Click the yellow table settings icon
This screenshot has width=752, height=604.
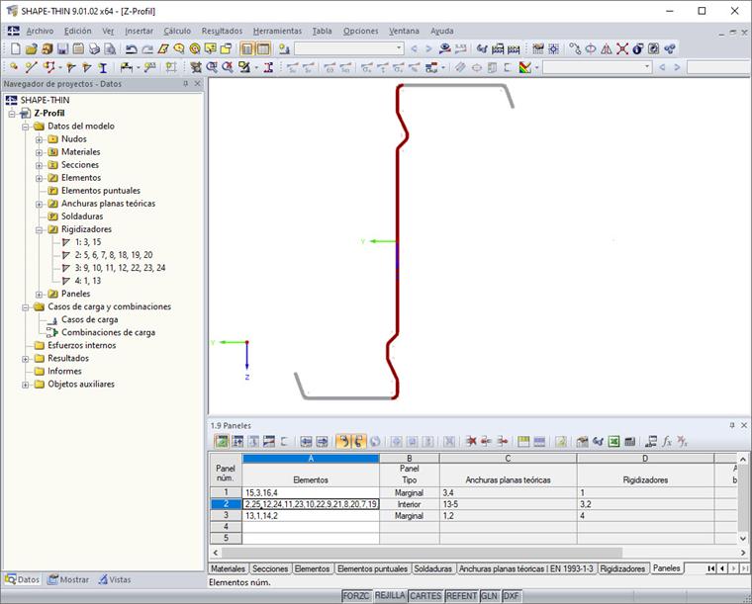pyautogui.click(x=523, y=441)
